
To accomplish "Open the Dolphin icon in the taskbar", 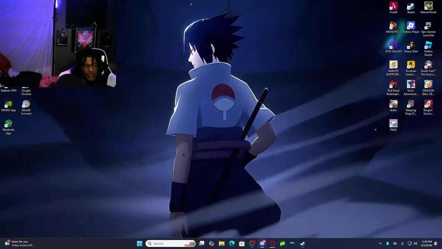I will [x=292, y=243].
